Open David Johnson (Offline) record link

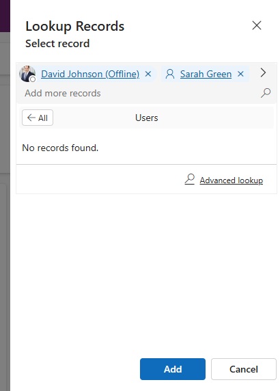pos(90,74)
